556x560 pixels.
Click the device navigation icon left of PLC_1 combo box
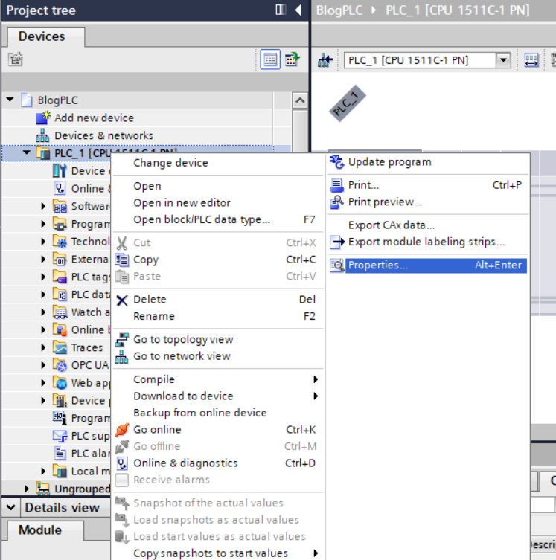point(325,60)
